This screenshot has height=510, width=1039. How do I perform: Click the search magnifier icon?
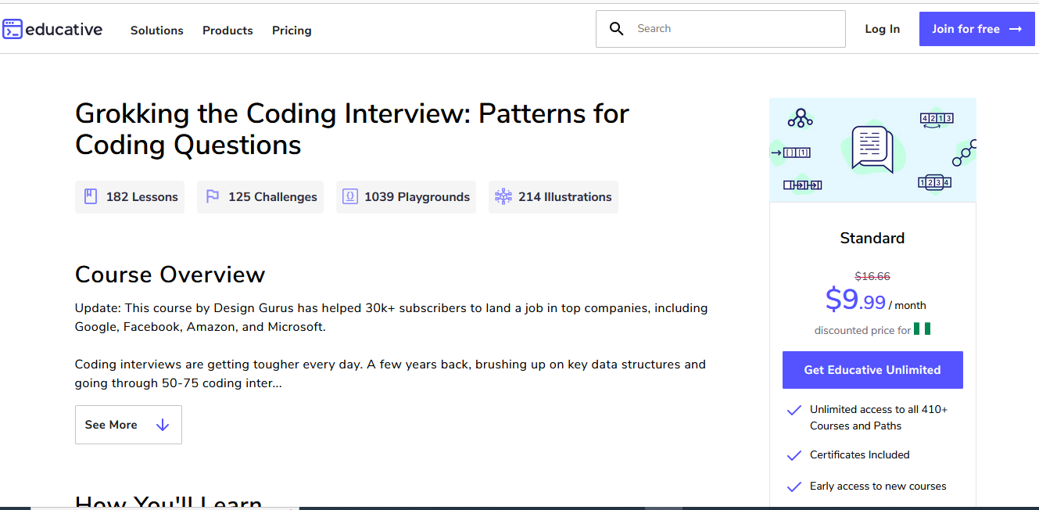click(617, 29)
